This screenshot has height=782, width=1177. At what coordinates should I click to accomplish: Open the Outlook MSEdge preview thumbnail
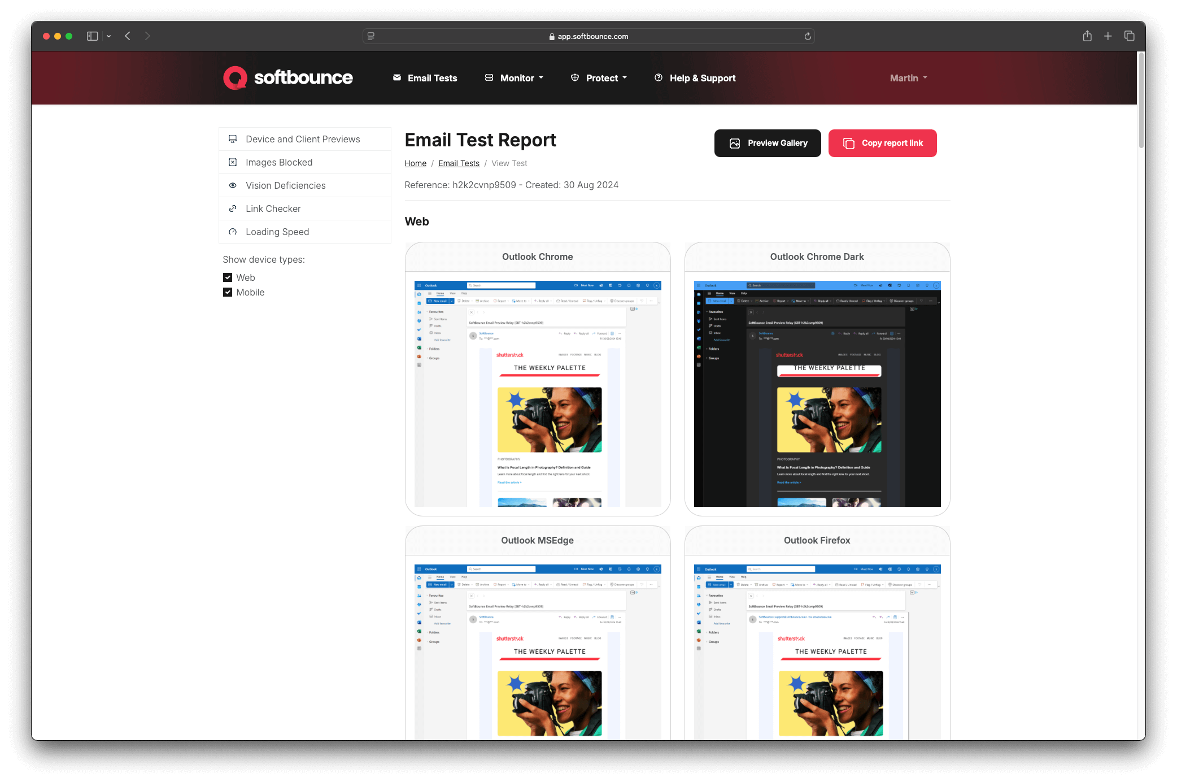point(538,652)
